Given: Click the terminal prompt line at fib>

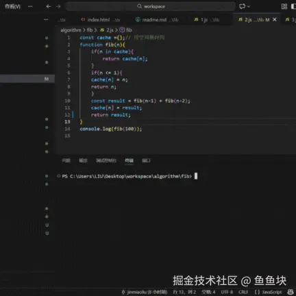Looking at the screenshot, I should (x=127, y=176).
